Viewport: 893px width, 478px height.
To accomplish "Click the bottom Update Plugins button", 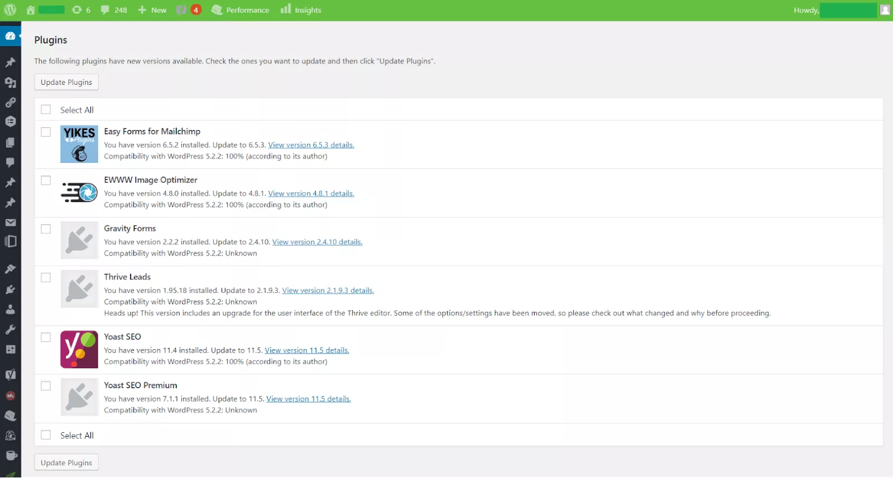I will 66,462.
